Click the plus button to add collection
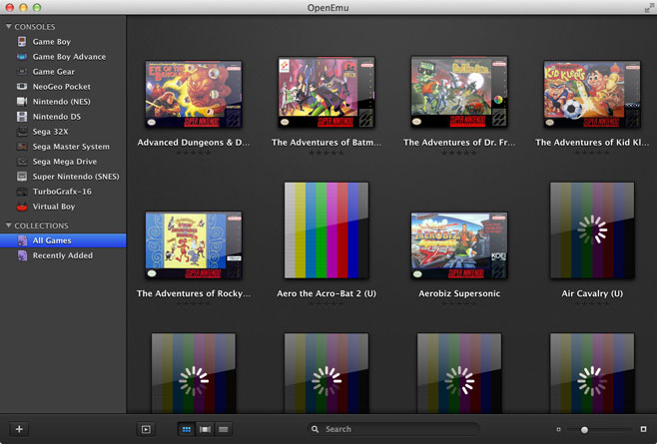Viewport: 657px width, 444px height. [19, 429]
